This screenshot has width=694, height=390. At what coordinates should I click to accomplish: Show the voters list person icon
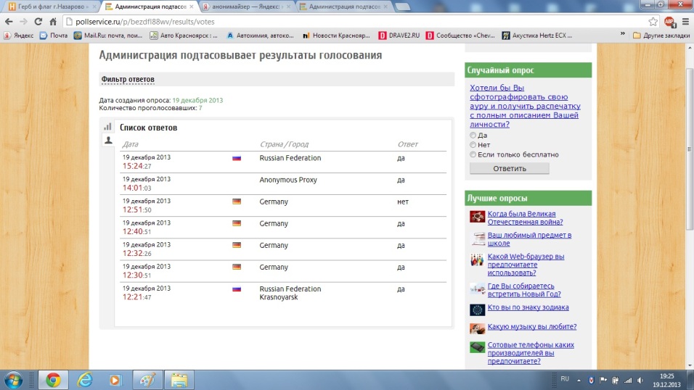coord(108,140)
